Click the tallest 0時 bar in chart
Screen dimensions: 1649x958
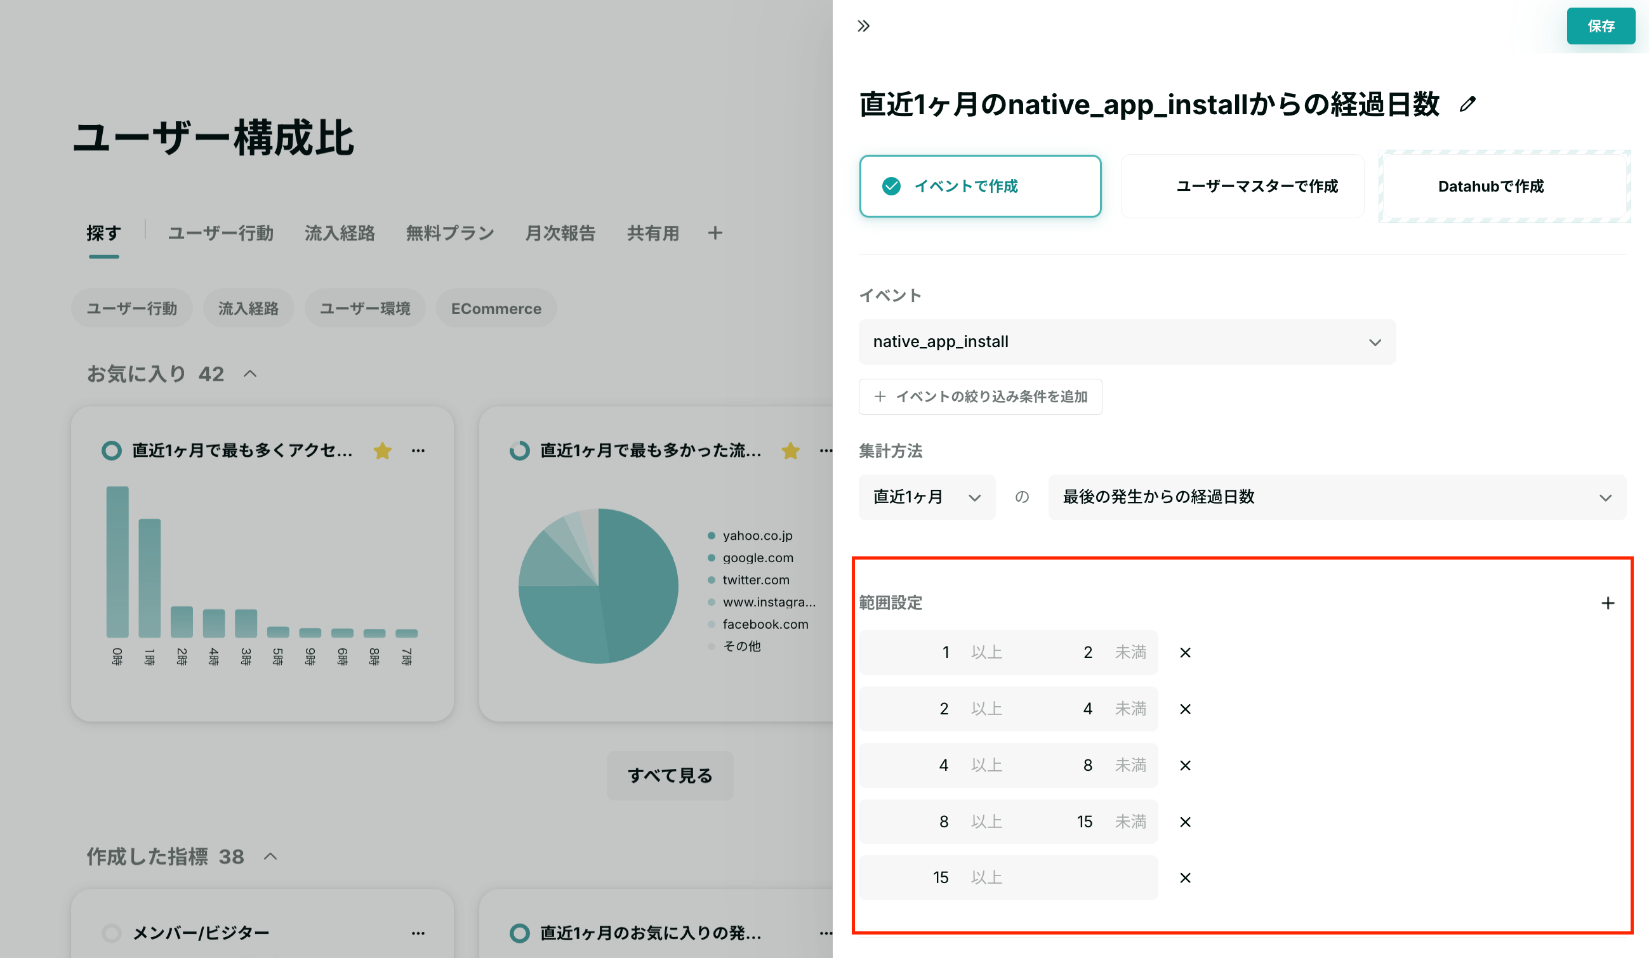pos(117,561)
